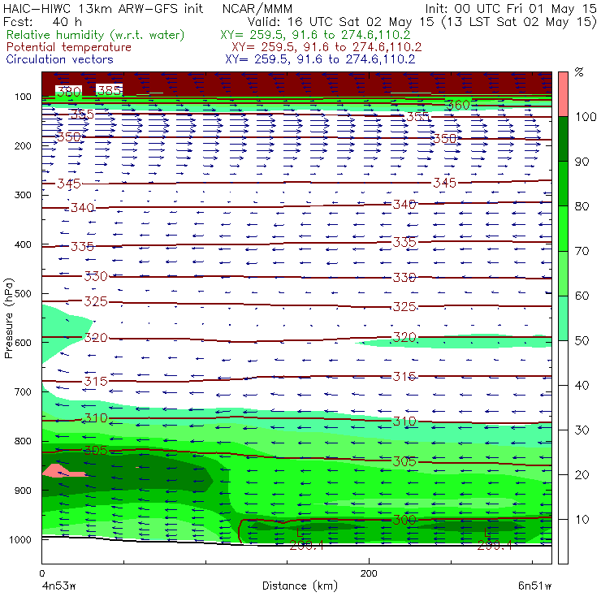Click the "NCAR/MMM" header text
The image size is (601, 601).
pyautogui.click(x=257, y=9)
